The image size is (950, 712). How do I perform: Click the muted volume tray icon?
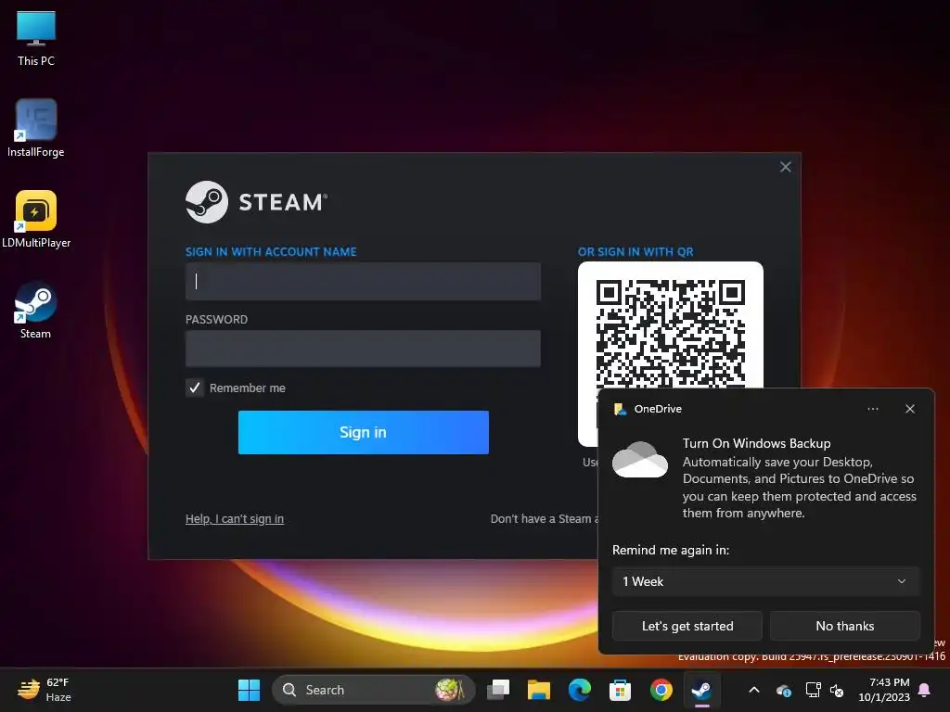point(837,690)
